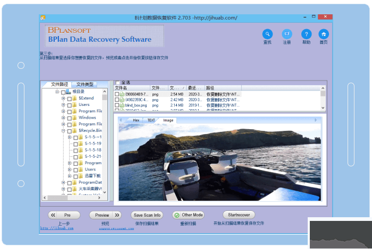The height and width of the screenshot is (249, 372).
Task: Check the Users folder checkbox
Action: [x=69, y=105]
